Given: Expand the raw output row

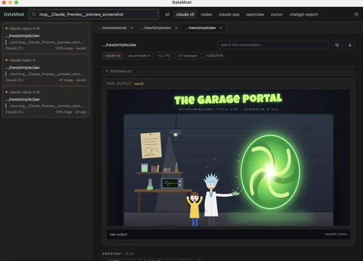Looking at the screenshot, I should [228, 234].
